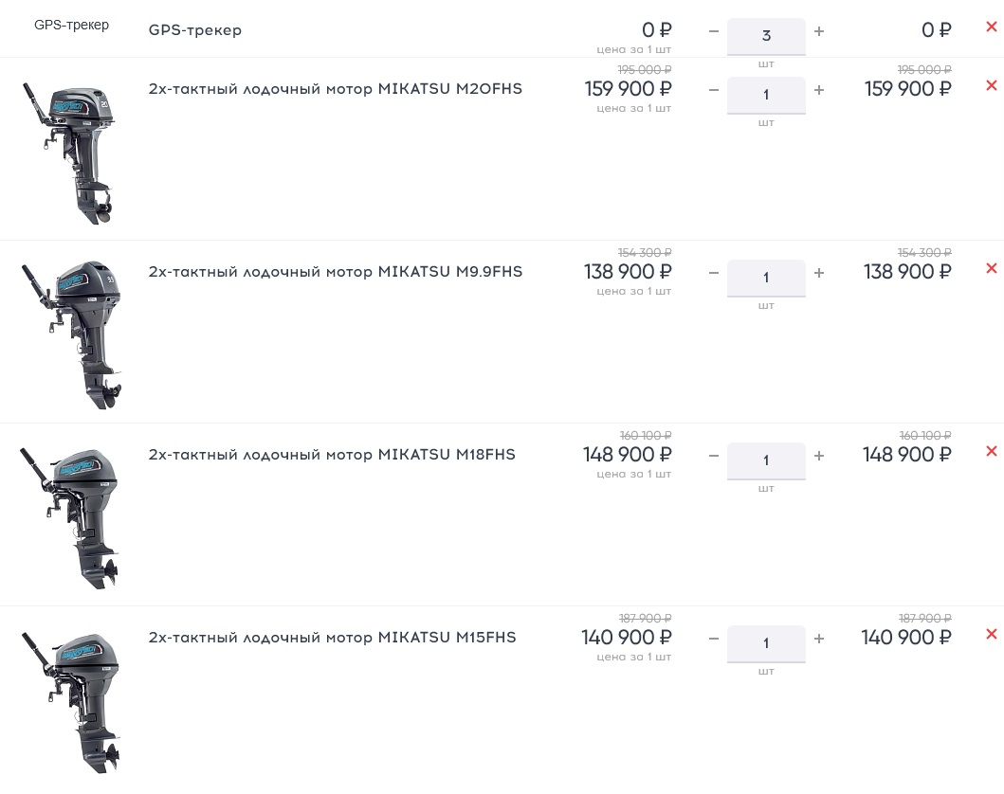Increase MIKATSU M15FHS quantity by one

click(x=819, y=640)
